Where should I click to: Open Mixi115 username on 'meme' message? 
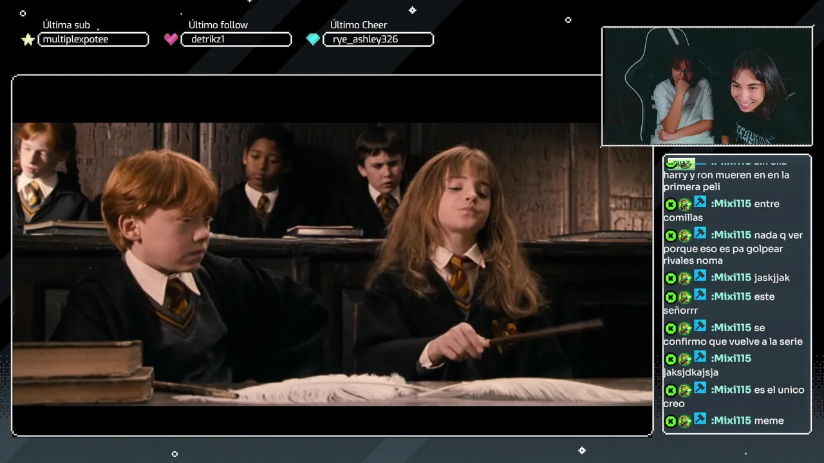coord(731,421)
